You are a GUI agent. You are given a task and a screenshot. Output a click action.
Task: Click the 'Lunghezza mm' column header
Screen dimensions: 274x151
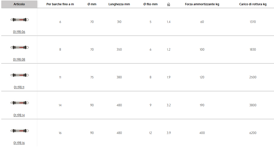point(119,4)
